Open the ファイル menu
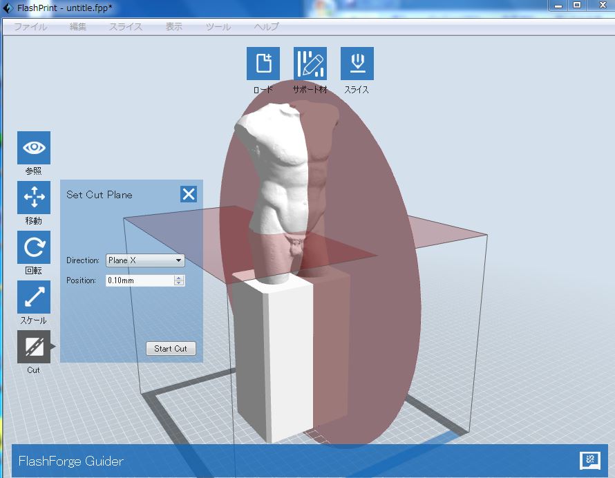Screen dimensions: 615x478 [x=30, y=27]
